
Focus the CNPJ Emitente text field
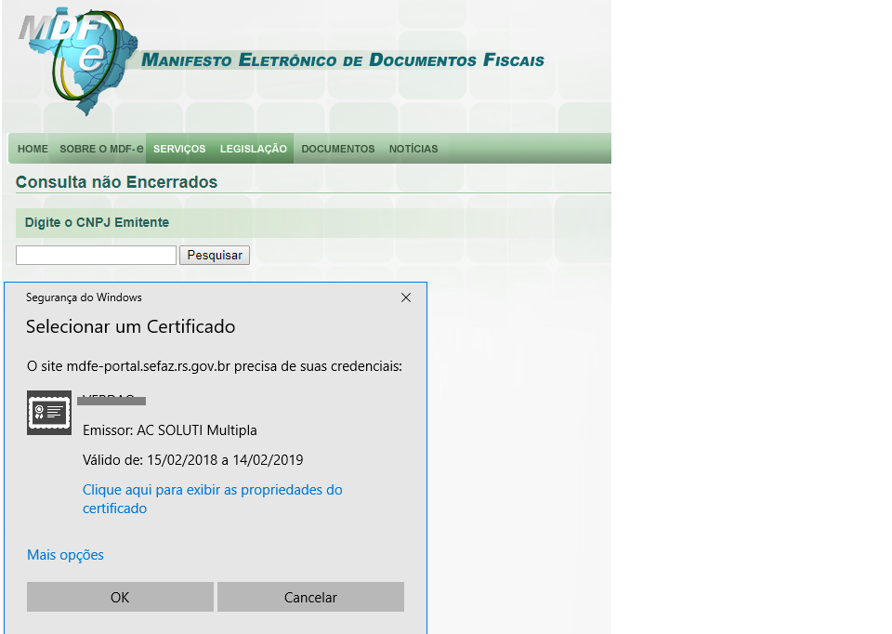point(96,255)
